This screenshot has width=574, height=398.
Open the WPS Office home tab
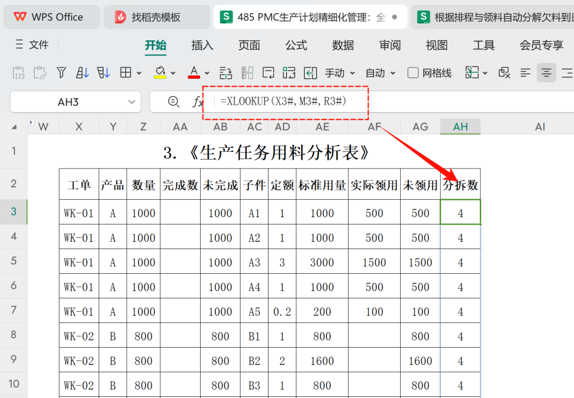(52, 17)
